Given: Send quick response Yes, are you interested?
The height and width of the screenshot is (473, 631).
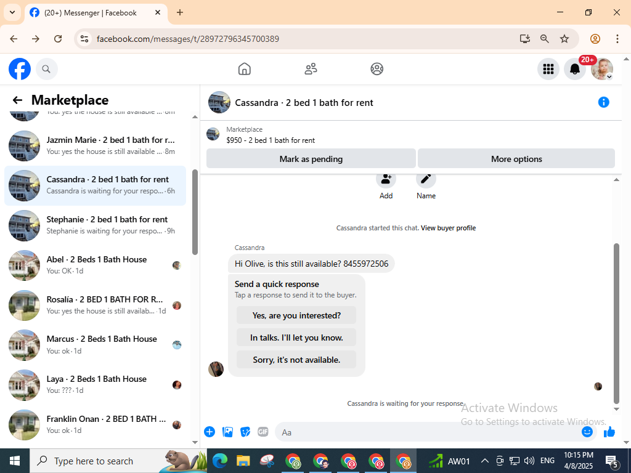Looking at the screenshot, I should point(296,315).
